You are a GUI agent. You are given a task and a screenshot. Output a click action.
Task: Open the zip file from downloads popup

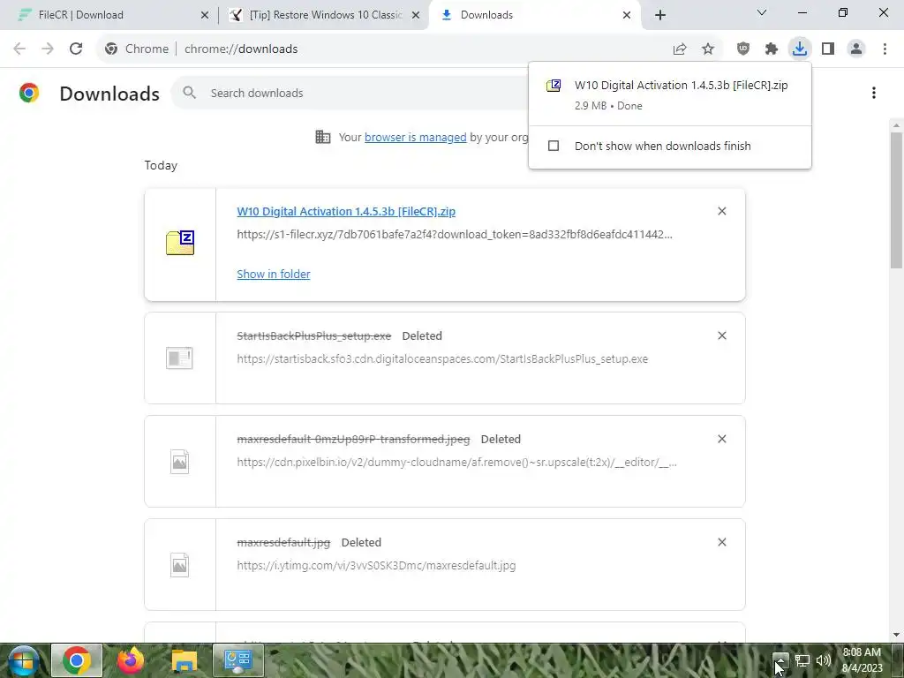point(681,86)
